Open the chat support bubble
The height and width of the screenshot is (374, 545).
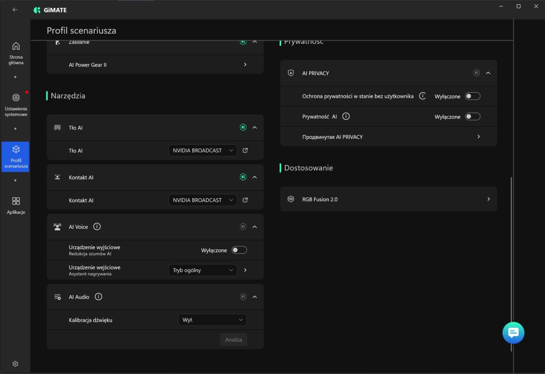513,333
